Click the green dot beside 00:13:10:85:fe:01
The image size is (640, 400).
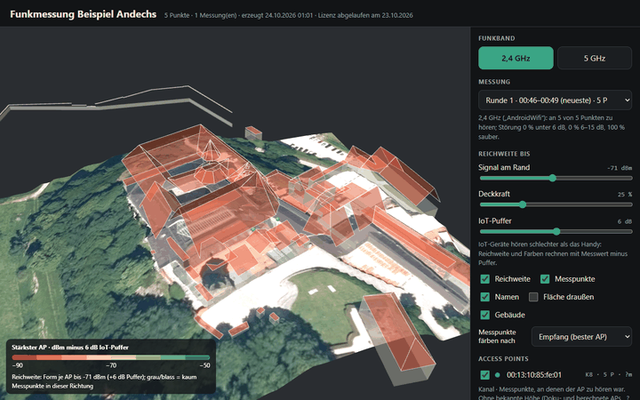[x=497, y=375]
